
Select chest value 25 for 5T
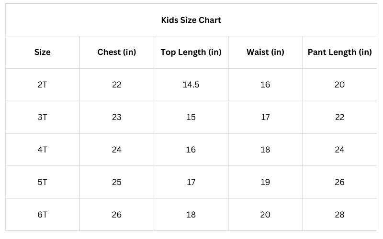116,182
